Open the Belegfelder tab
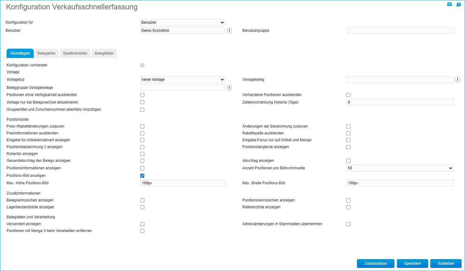Image resolution: width=465 pixels, height=271 pixels. (x=104, y=53)
